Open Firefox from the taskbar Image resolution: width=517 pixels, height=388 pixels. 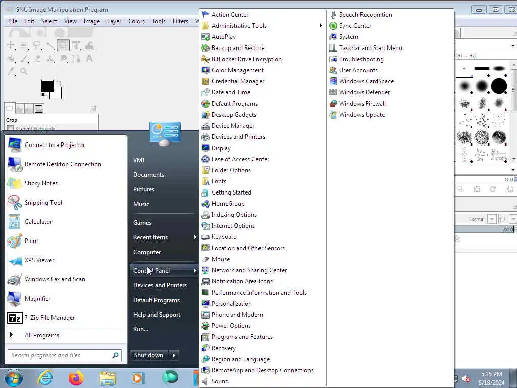pyautogui.click(x=76, y=378)
